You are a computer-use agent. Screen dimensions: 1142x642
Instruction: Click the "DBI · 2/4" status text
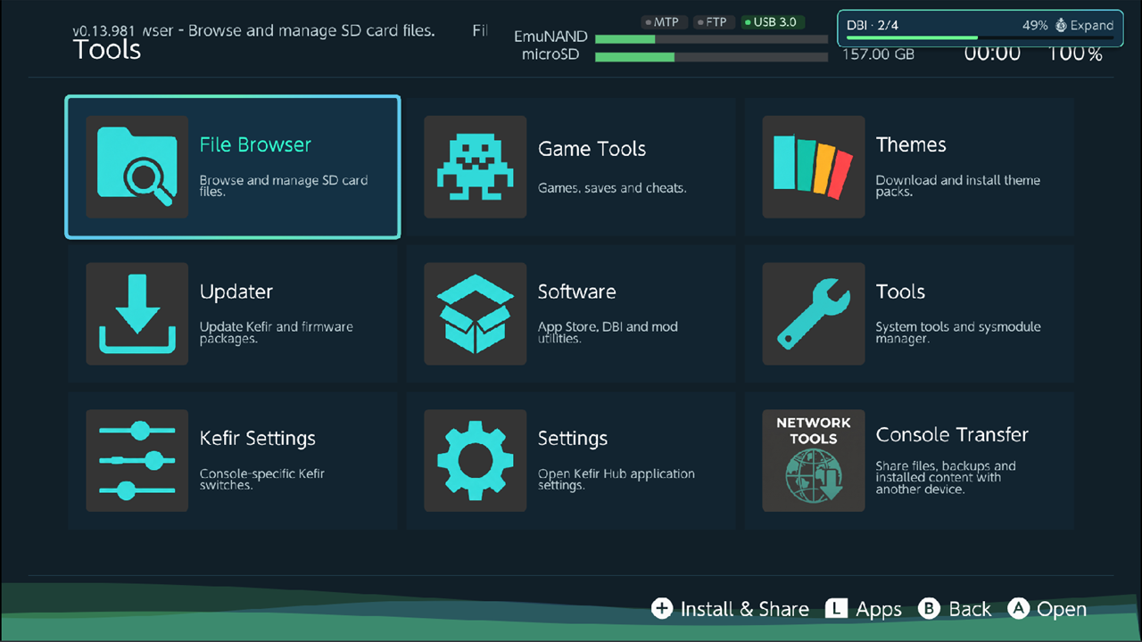tap(873, 26)
